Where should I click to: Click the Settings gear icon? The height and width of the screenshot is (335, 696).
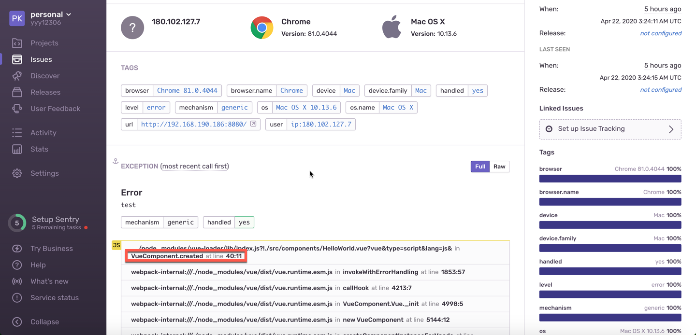17,173
